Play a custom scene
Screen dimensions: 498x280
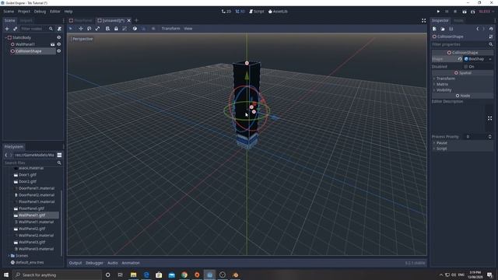[x=473, y=12]
